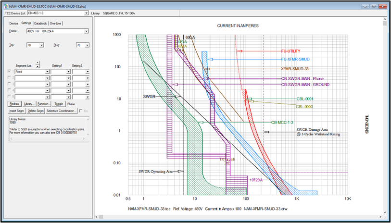Click the Selective Coordination button
The width and height of the screenshot is (391, 223).
point(61,111)
